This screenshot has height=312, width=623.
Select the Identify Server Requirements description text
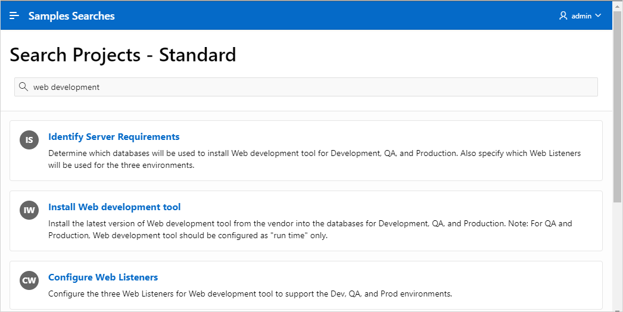pos(314,159)
